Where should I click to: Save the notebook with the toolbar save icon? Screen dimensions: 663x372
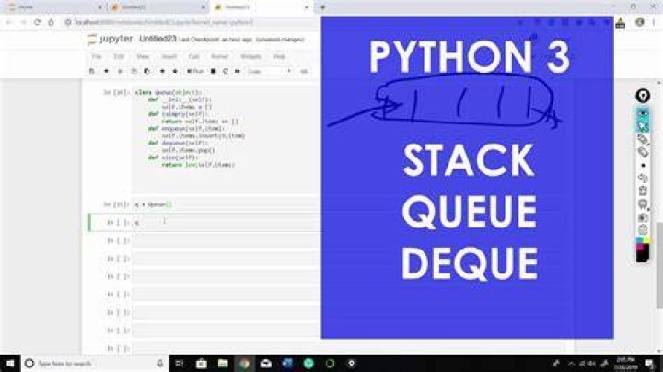click(92, 71)
